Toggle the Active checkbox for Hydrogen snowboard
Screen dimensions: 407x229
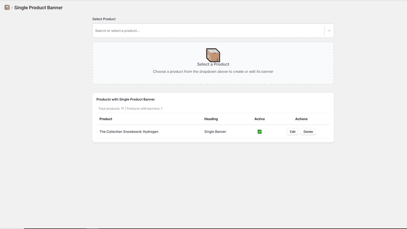click(260, 132)
